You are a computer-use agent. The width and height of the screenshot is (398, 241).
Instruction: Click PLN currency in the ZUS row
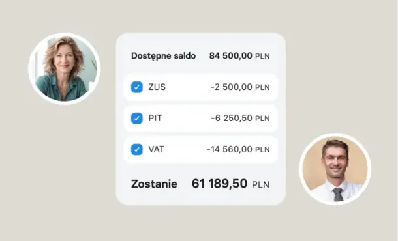point(262,87)
